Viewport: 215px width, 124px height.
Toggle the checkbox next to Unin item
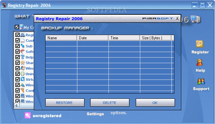tap(17, 74)
